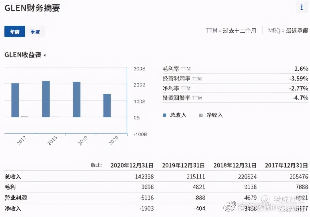Click the blue 总收入 legend square icon
This screenshot has width=310, height=217.
164,115
